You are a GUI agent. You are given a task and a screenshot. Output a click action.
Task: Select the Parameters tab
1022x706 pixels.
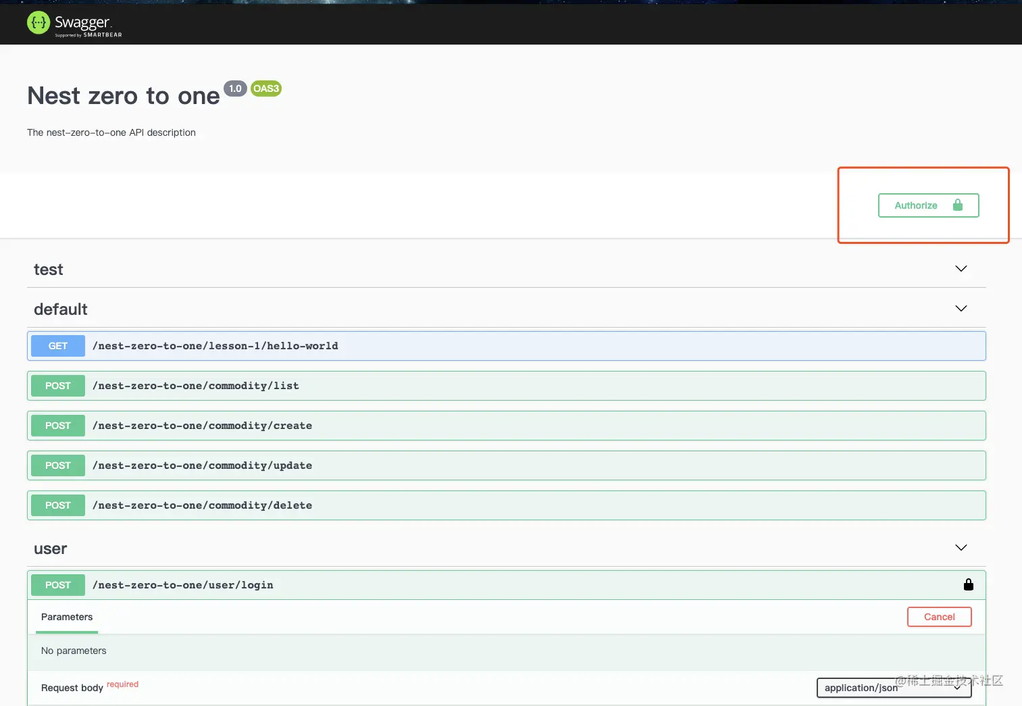tap(67, 617)
